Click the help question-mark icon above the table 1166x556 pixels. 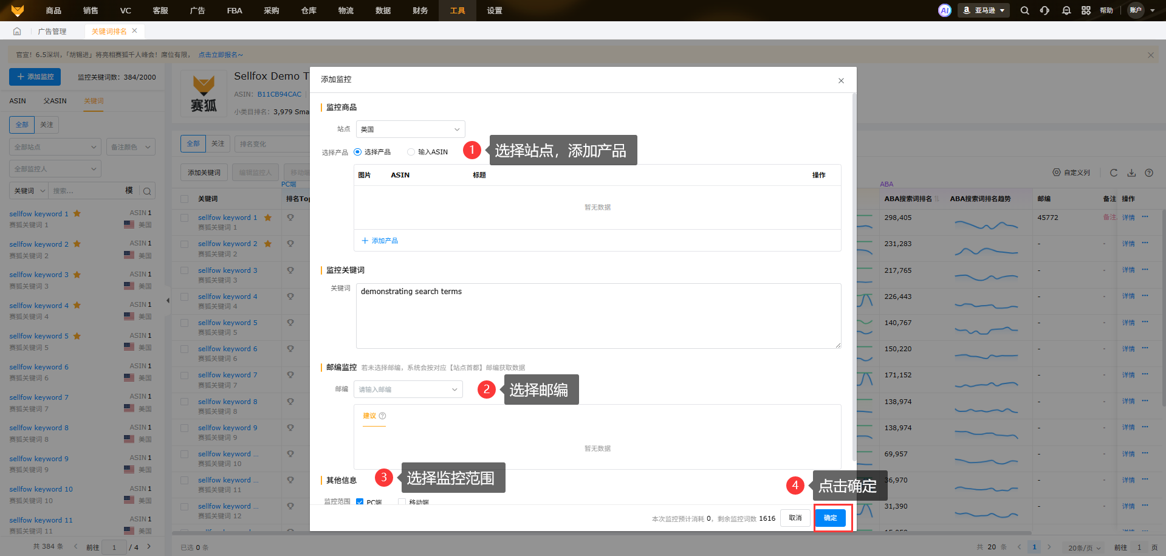(x=1149, y=173)
